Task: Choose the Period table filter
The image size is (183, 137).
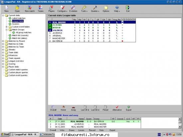Action: pos(105,108)
